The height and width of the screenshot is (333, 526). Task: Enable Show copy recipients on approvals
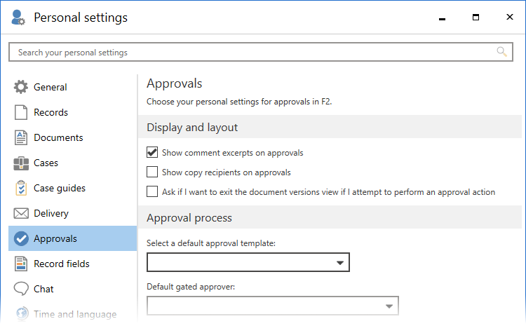(152, 172)
